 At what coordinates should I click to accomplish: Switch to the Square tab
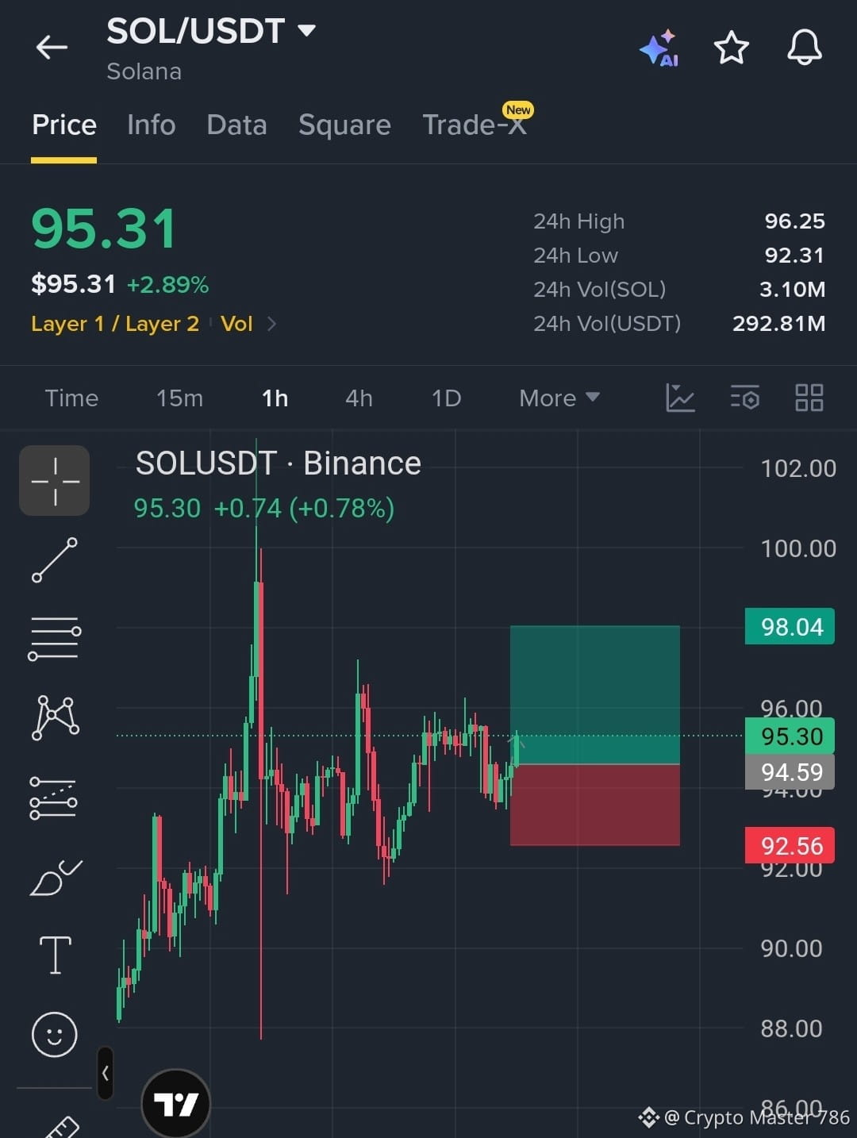344,125
